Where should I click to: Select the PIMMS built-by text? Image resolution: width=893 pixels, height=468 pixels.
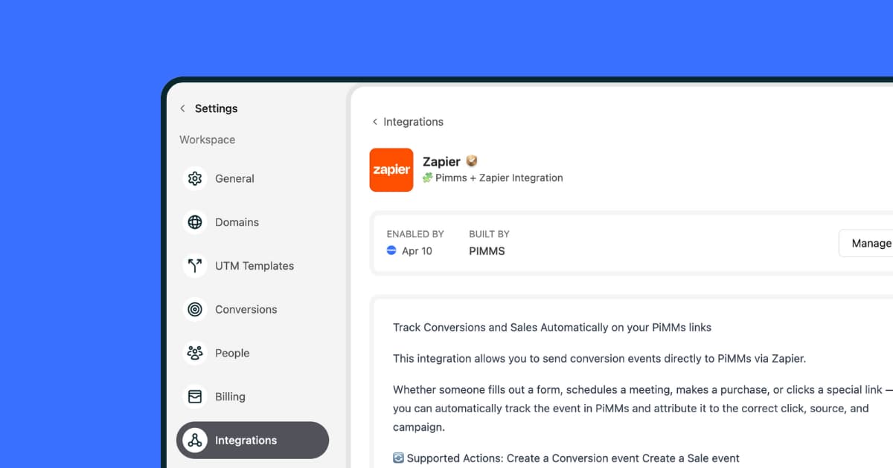coord(487,251)
